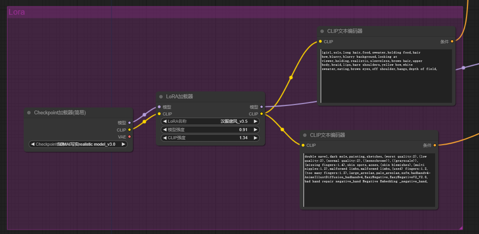Select previous checkpoint with the Checkpoint名称 left arrow
Screen dimensions: 479x234
[33, 144]
